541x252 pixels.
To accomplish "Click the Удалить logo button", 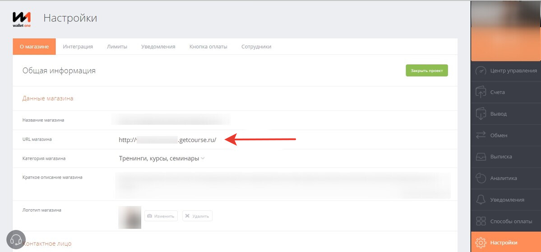I will tap(197, 216).
